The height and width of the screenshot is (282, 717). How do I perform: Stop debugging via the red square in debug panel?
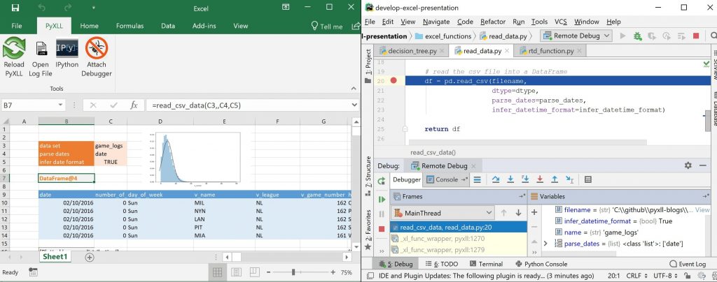[x=382, y=229]
